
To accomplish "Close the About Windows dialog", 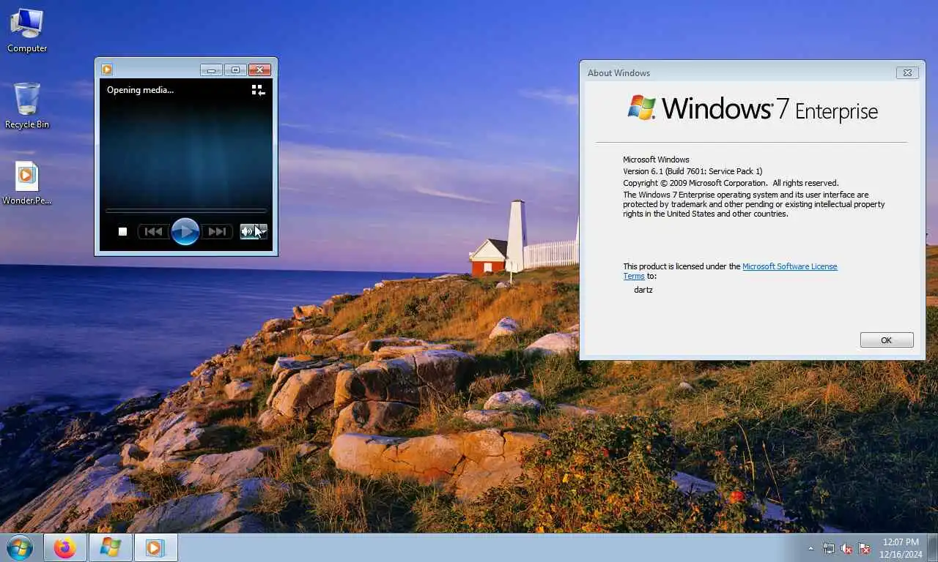I will pos(907,72).
